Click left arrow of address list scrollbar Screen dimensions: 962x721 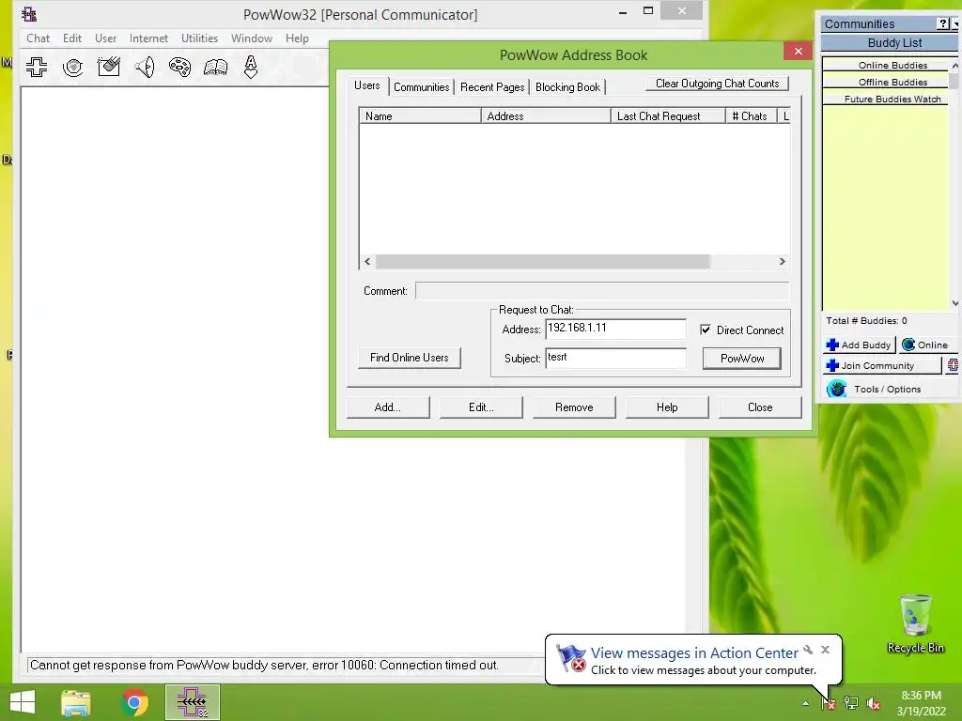(x=367, y=261)
